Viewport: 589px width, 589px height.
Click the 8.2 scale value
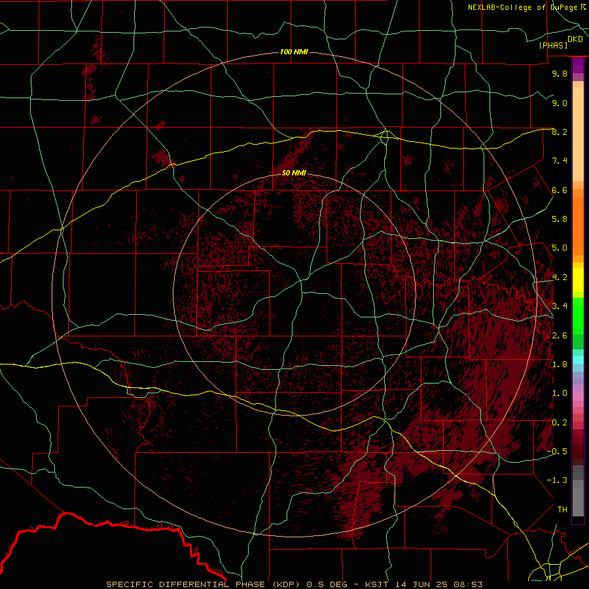coord(560,132)
